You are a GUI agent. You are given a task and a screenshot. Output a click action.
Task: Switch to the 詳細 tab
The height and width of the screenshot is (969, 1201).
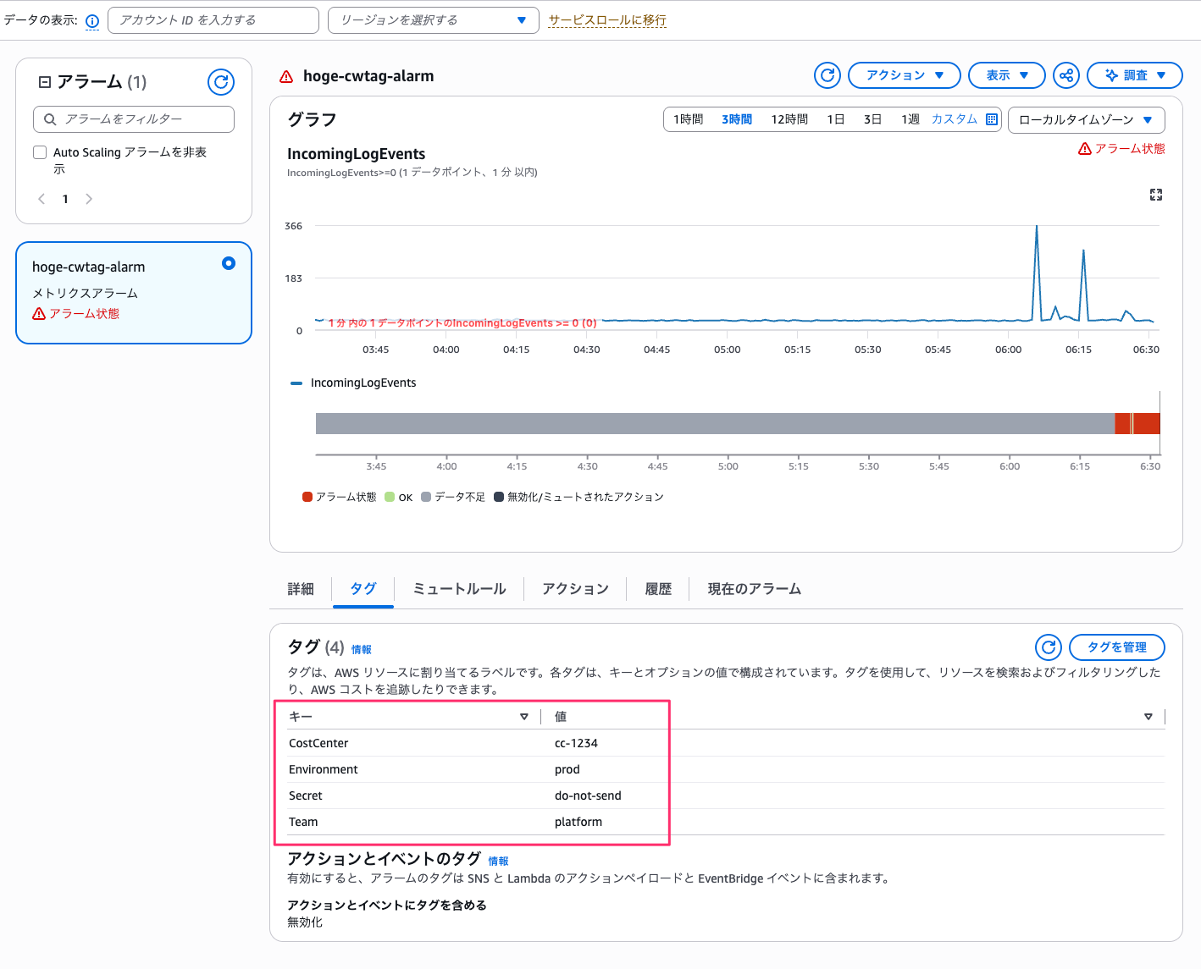pos(301,589)
